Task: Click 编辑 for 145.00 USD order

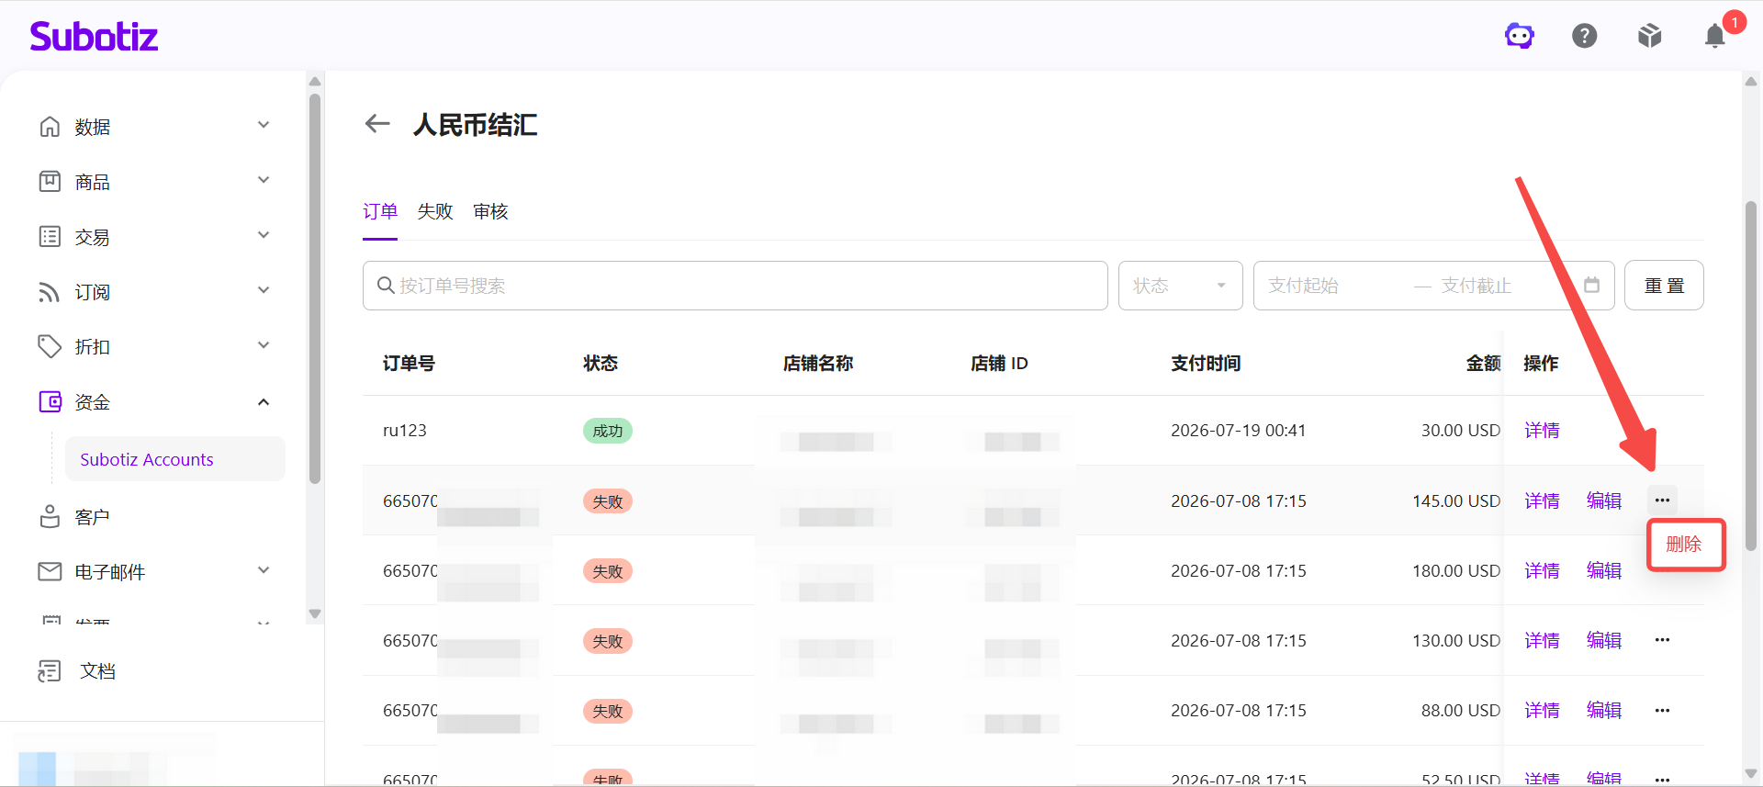Action: (x=1604, y=500)
